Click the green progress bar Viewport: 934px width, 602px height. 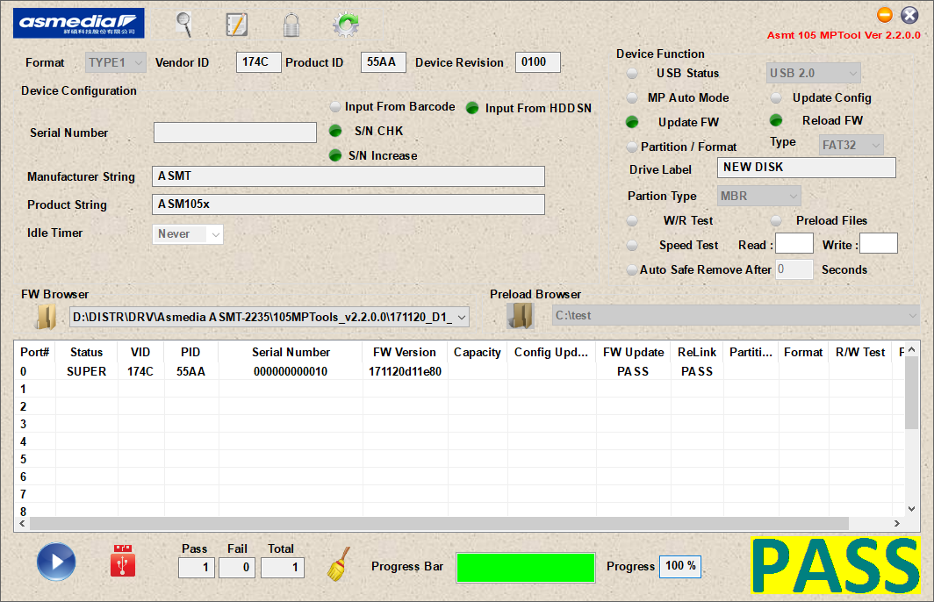(x=525, y=568)
